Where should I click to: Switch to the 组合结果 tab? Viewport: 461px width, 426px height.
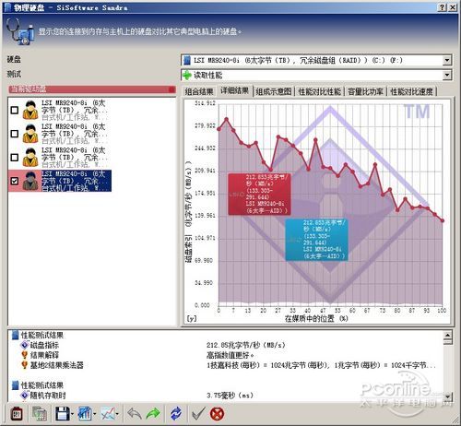(x=199, y=91)
